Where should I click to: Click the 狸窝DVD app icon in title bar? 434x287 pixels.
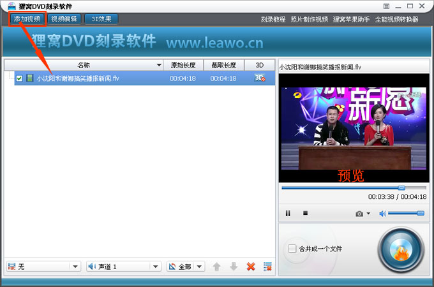pyautogui.click(x=11, y=6)
